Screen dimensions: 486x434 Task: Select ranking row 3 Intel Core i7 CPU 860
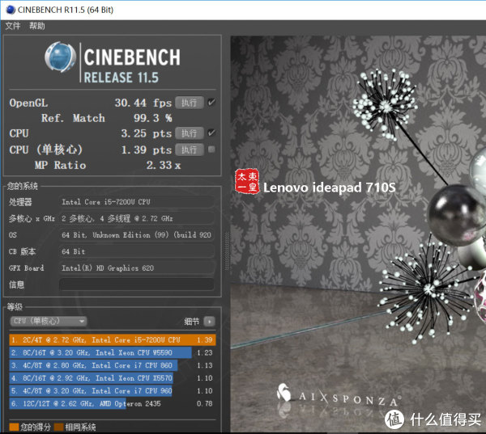(113, 365)
